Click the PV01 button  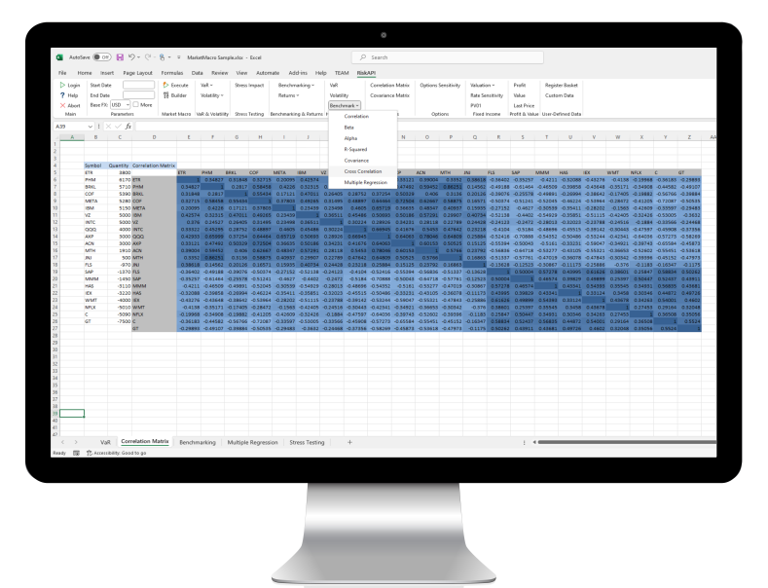pos(476,105)
